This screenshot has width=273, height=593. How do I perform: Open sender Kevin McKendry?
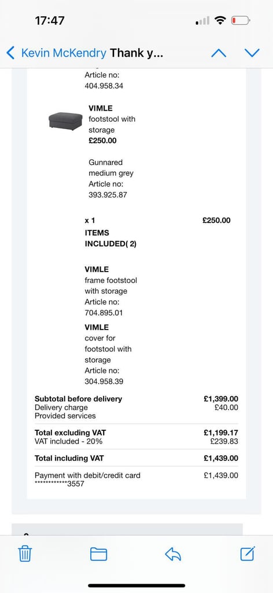point(64,53)
